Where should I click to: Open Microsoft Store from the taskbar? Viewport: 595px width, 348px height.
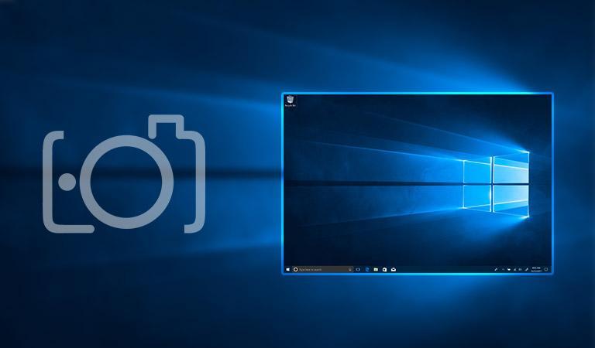384,269
